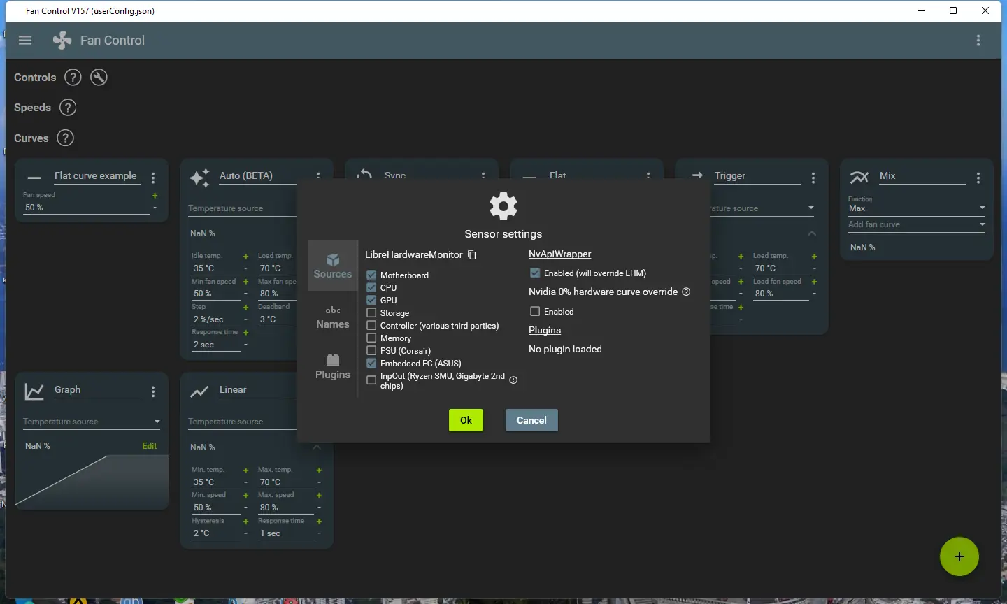Switch to the Sources tab

click(x=333, y=266)
